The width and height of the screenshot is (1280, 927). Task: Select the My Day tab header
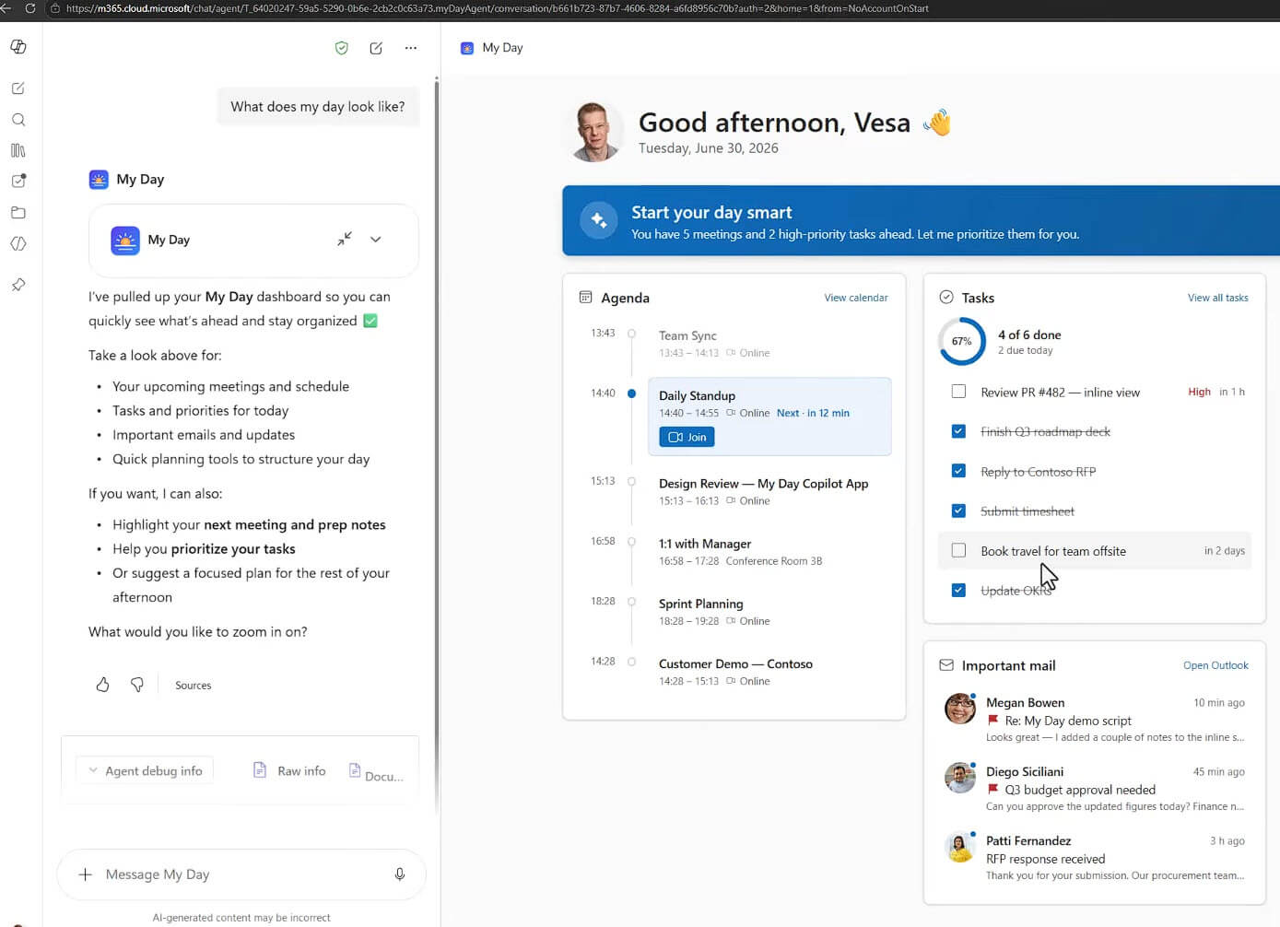click(491, 48)
